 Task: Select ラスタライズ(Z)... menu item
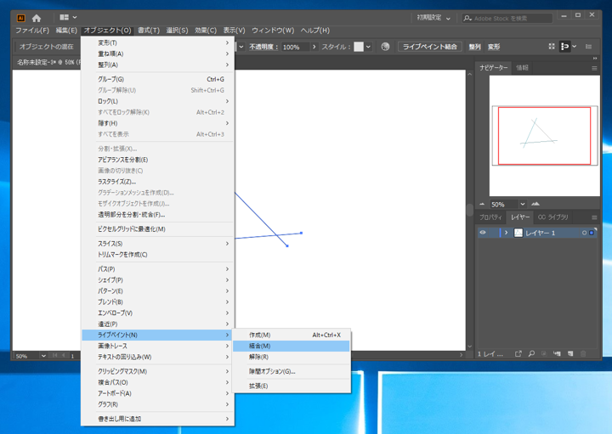(158, 182)
